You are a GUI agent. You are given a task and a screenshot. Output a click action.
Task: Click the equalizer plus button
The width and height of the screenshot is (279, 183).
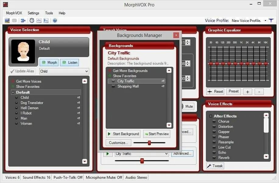pos(248,92)
